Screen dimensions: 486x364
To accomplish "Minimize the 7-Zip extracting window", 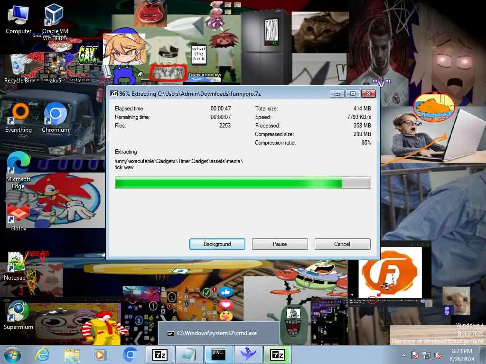I will pos(337,93).
